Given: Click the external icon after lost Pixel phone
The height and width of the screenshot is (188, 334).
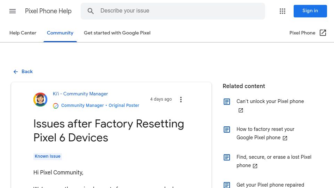Looking at the screenshot, I should (x=255, y=166).
